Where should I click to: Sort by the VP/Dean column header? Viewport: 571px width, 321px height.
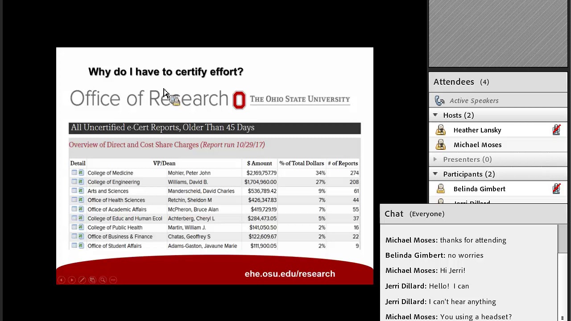pyautogui.click(x=164, y=163)
